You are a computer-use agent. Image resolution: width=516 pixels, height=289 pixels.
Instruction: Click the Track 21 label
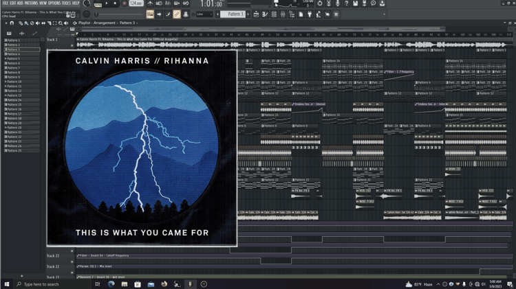pyautogui.click(x=53, y=255)
